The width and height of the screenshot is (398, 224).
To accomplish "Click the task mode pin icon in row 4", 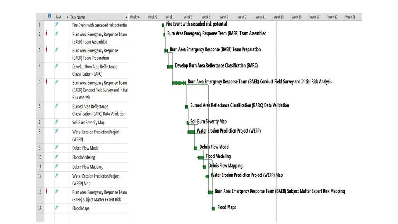I will coord(57,65).
